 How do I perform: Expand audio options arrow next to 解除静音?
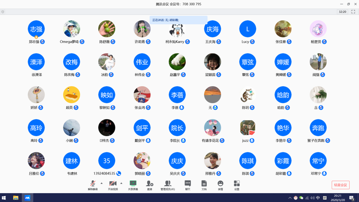coord(101,183)
